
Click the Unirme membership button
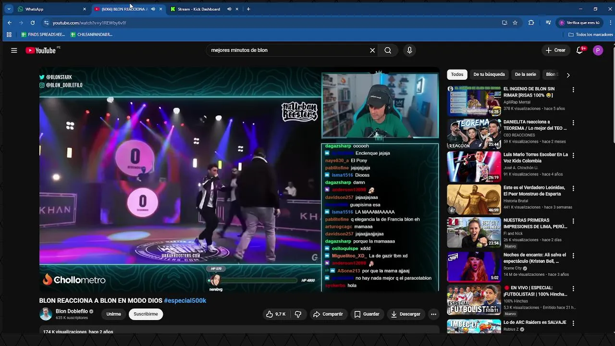(113, 314)
